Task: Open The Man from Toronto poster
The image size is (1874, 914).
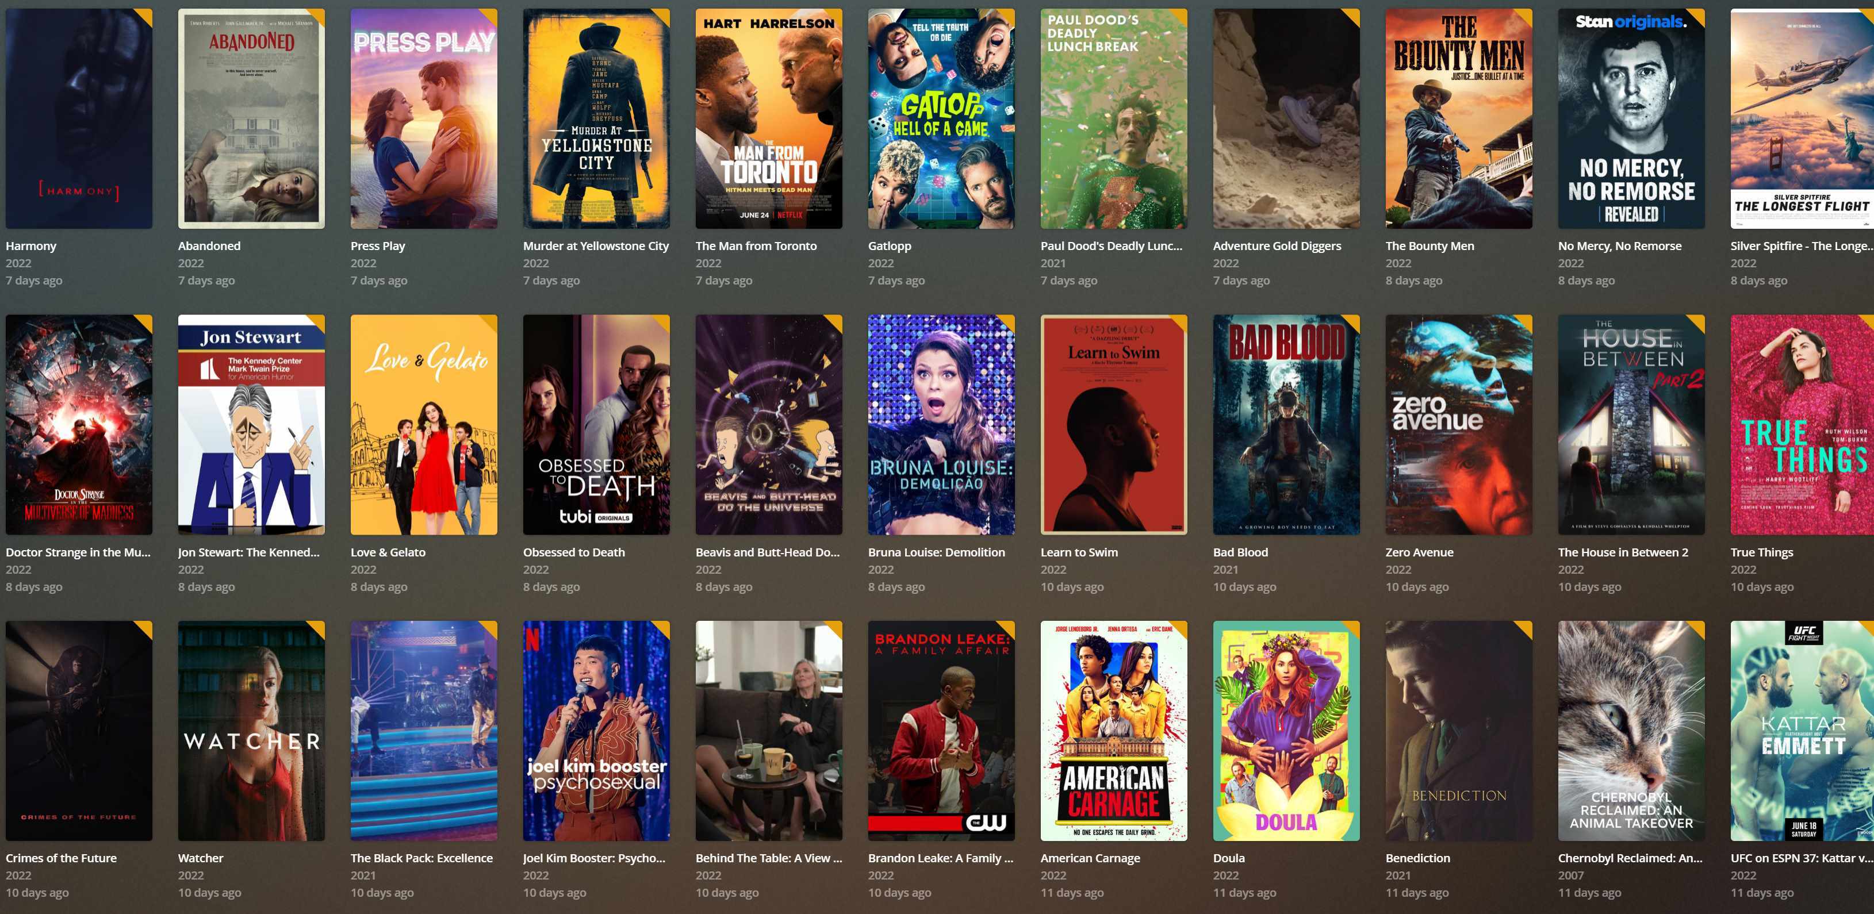Action: tap(768, 118)
